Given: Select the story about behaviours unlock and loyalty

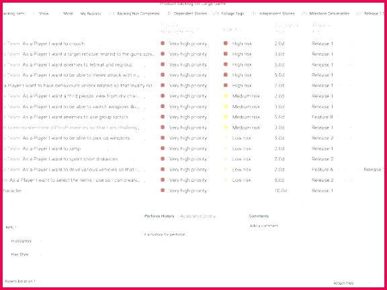Looking at the screenshot, I should (78, 85).
